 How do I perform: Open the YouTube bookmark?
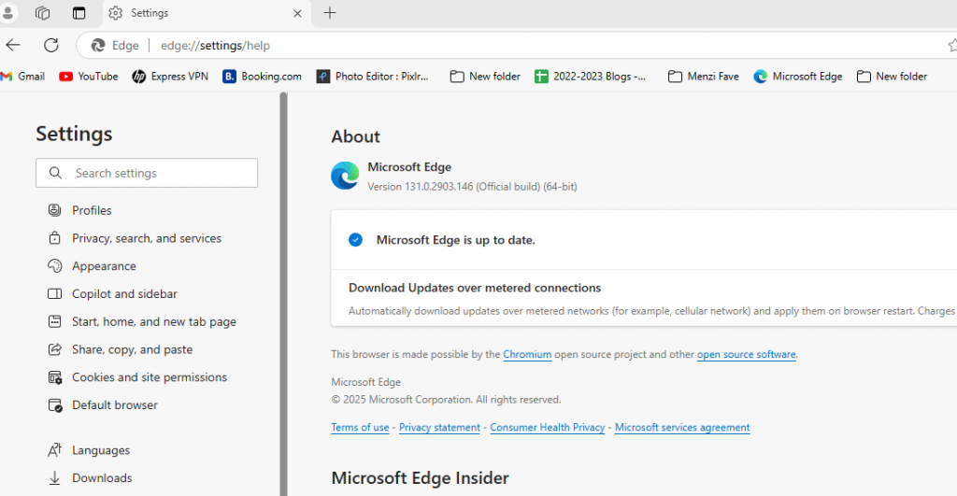[89, 77]
